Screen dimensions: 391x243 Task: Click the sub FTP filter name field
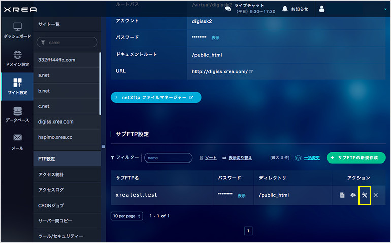168,158
